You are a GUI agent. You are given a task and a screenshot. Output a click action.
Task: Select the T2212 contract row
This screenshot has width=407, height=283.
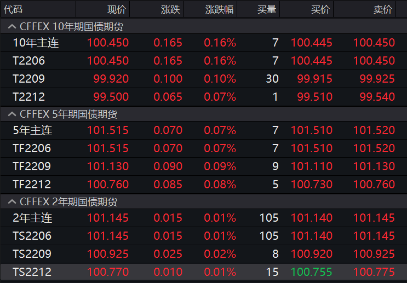click(28, 97)
